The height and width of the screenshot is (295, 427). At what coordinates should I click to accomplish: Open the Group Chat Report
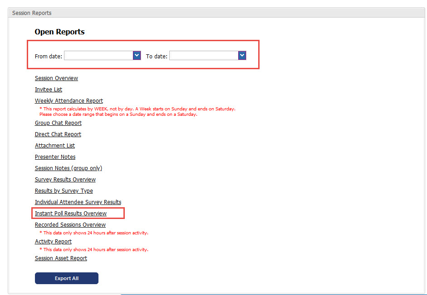(58, 123)
